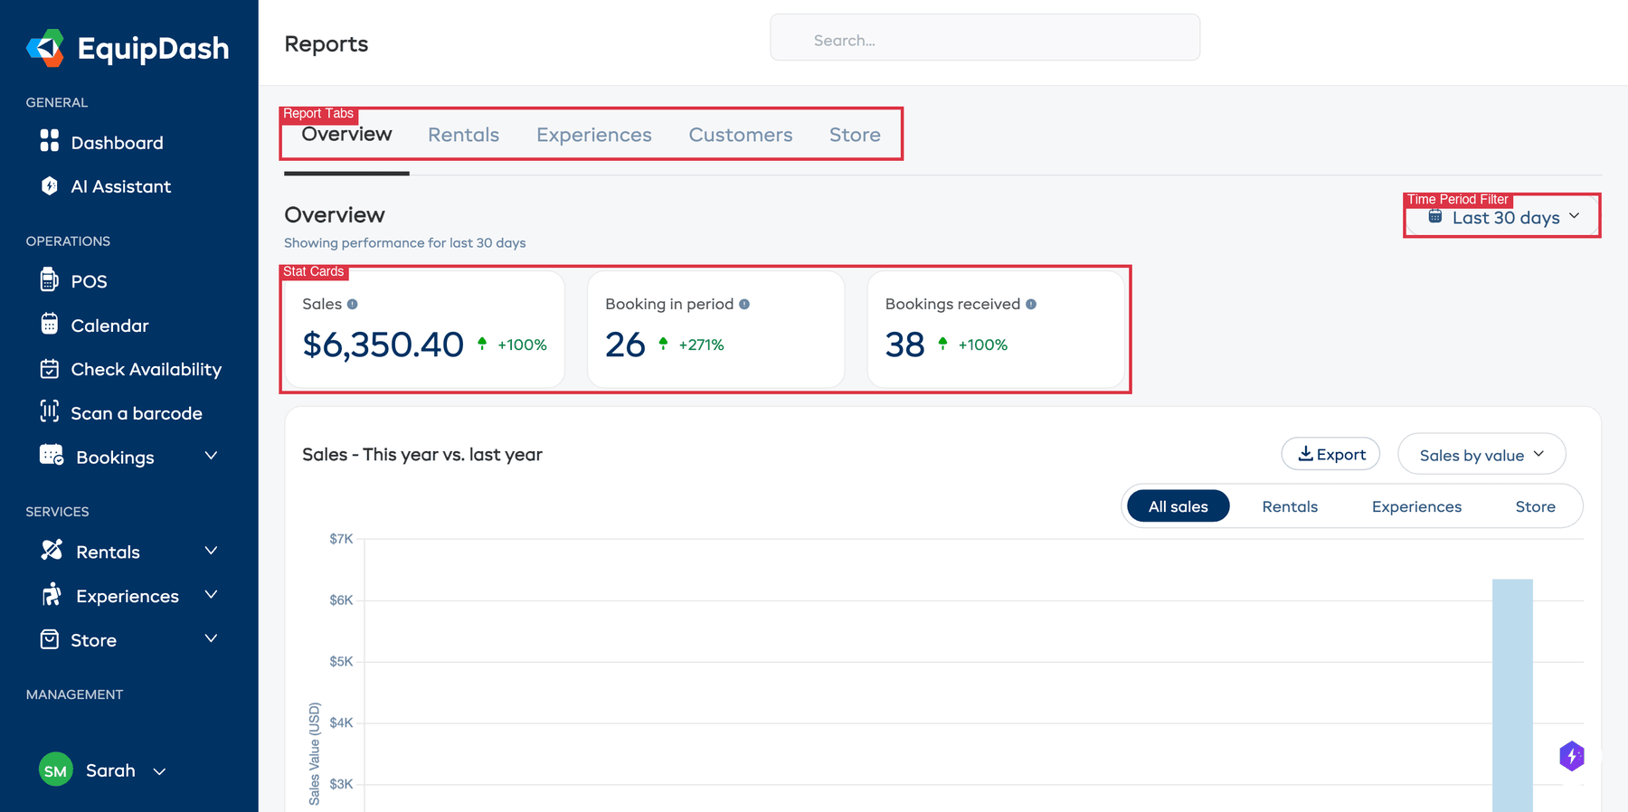The image size is (1628, 812).
Task: Open Check Availability calendar-check icon
Action: (50, 369)
